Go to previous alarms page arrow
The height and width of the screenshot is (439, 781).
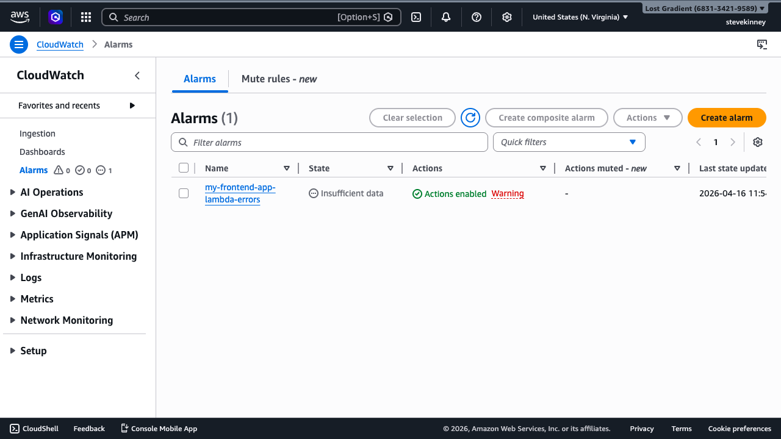pos(699,142)
